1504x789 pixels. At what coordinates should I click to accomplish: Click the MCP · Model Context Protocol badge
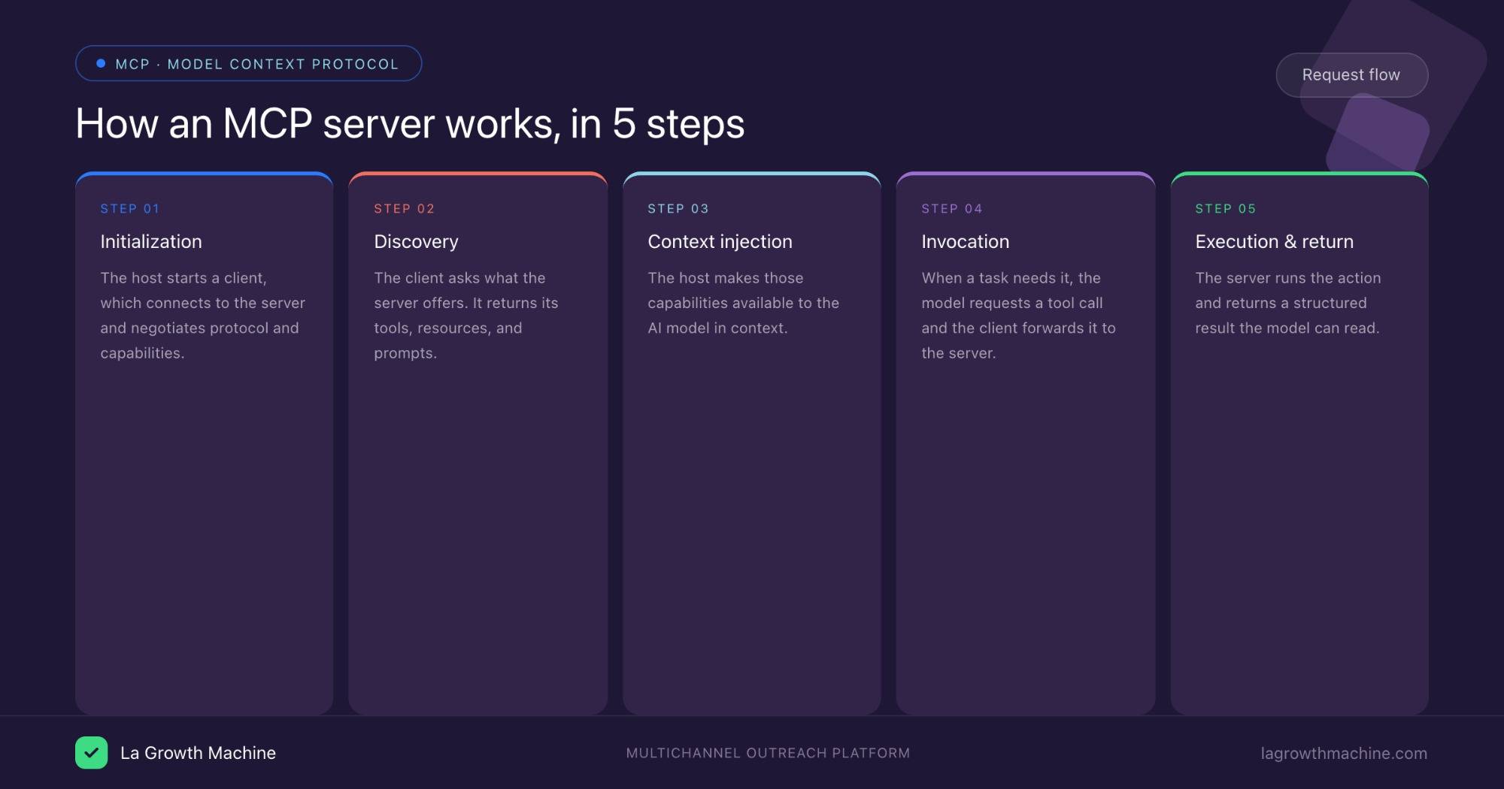tap(248, 64)
